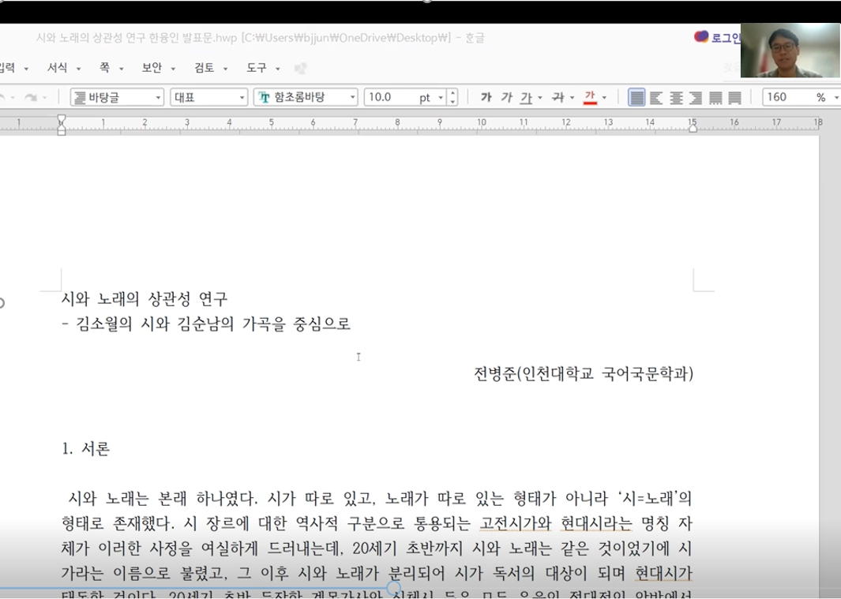This screenshot has height=599, width=841.
Task: Click the grayed icon after 도구 menu
Action: point(301,68)
